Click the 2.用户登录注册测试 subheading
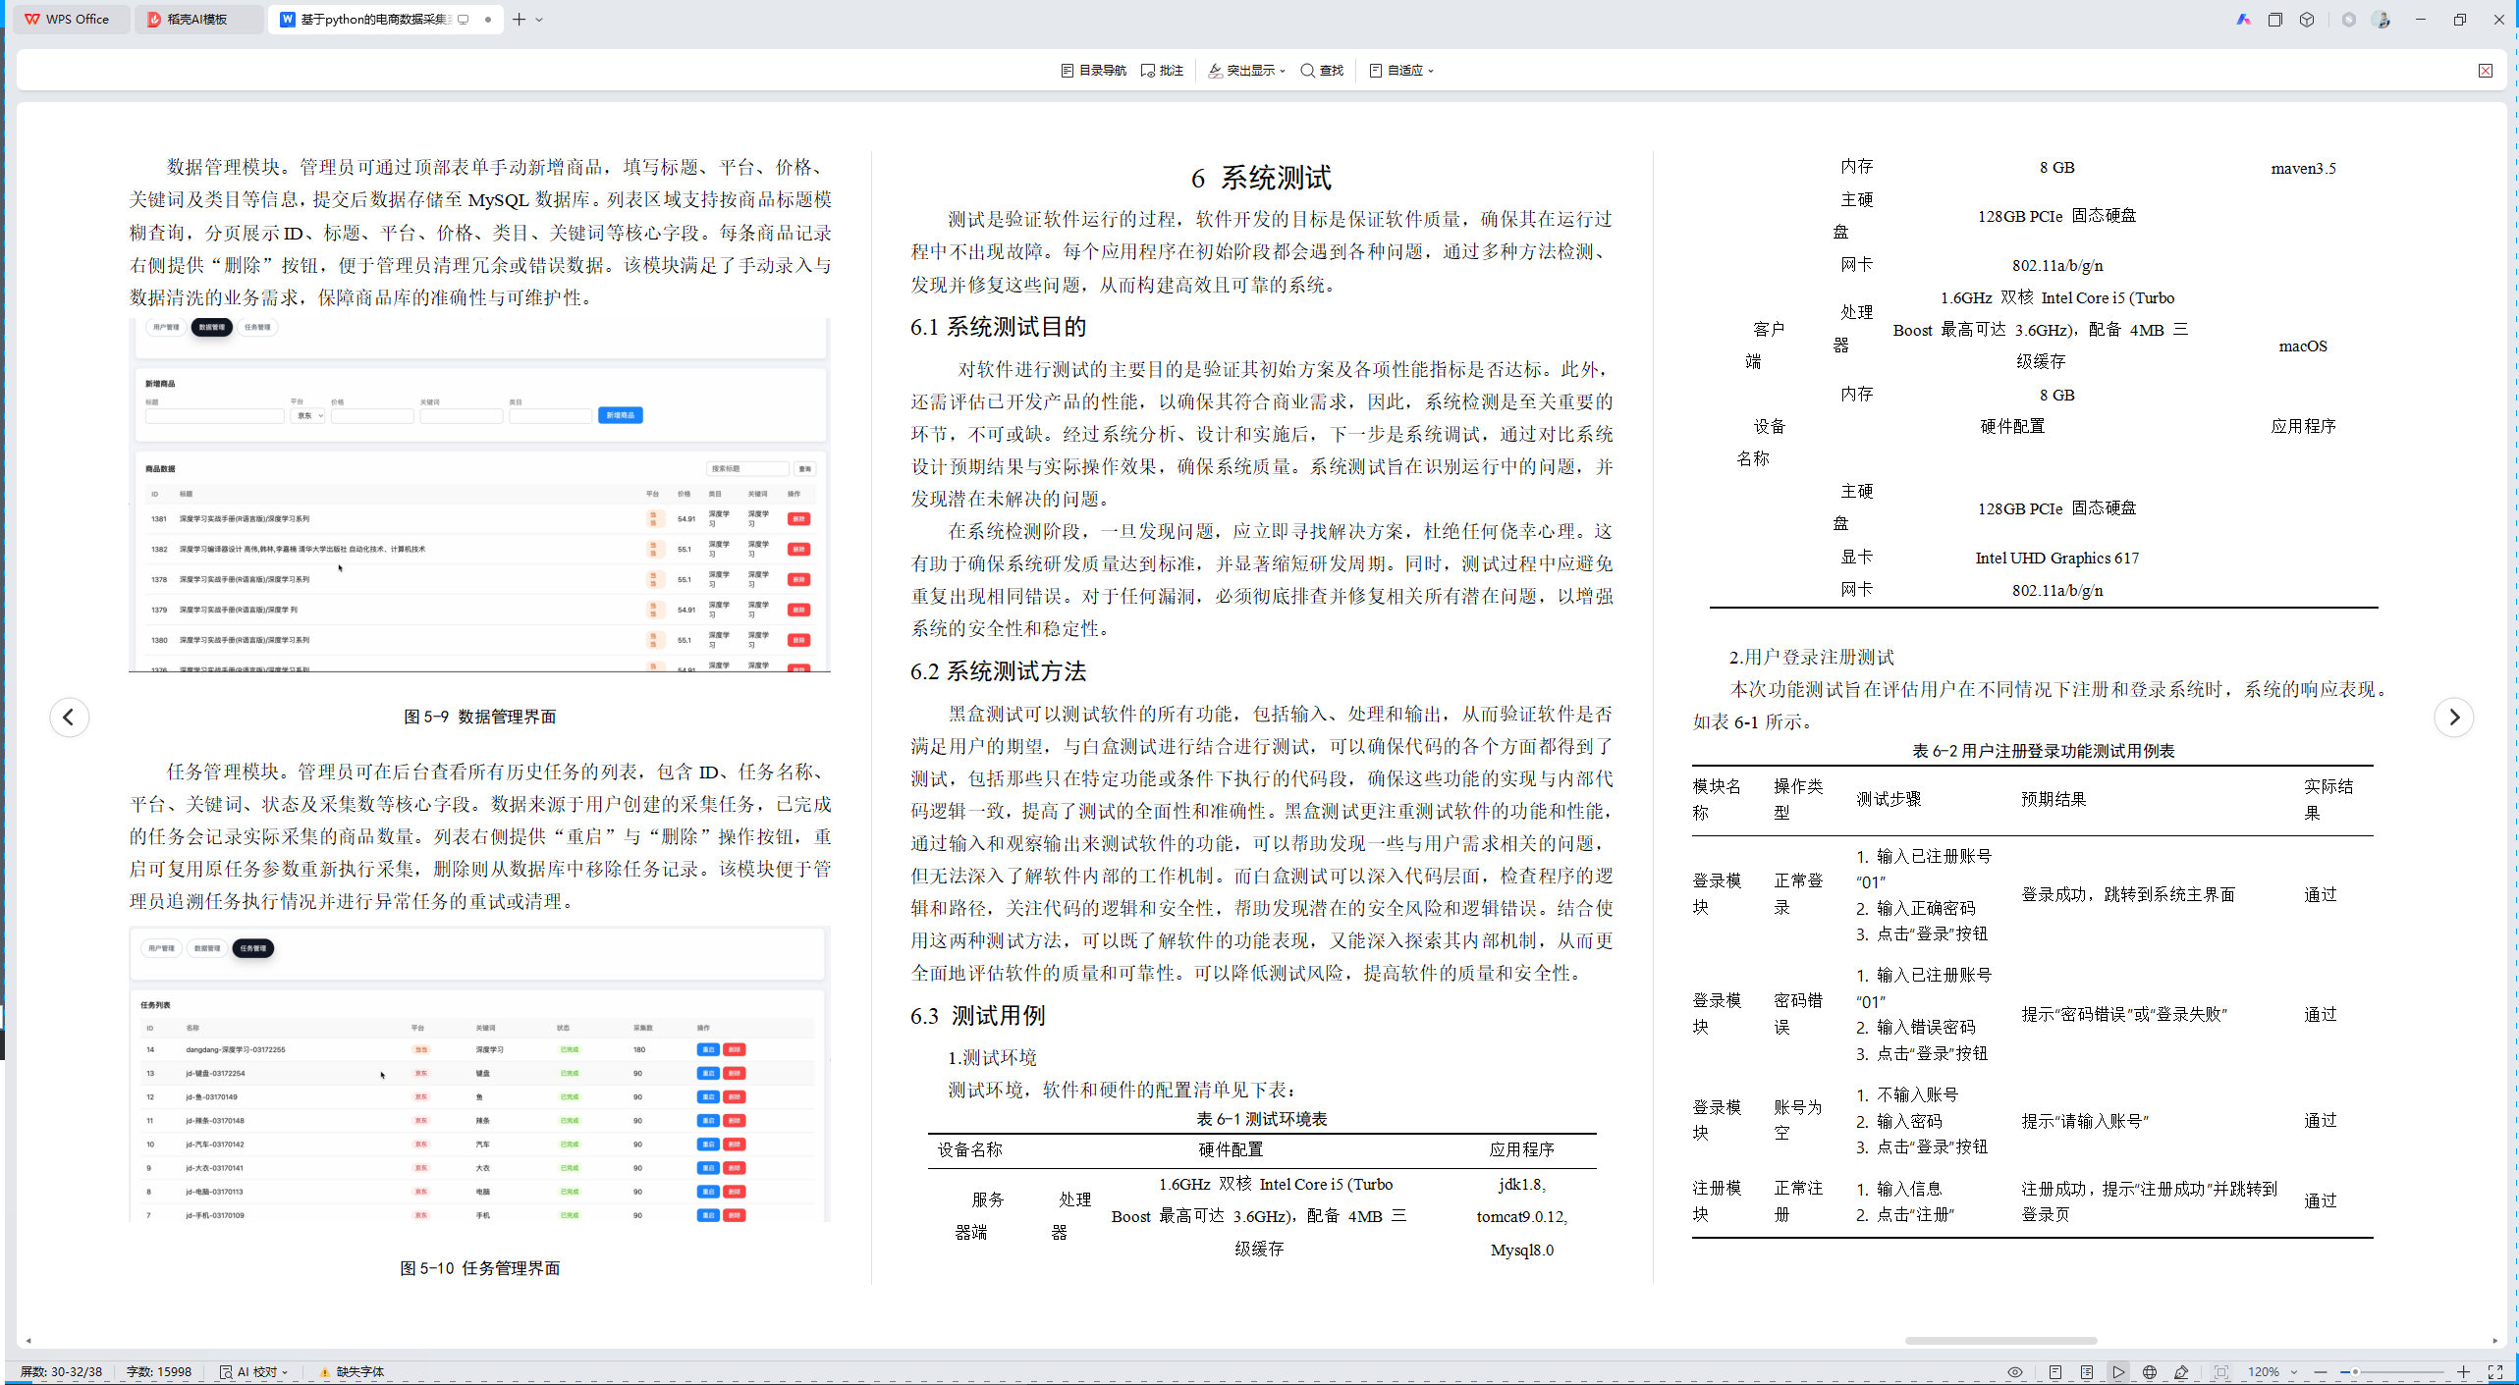Screen dimensions: 2519x1385 pyautogui.click(x=1811, y=657)
